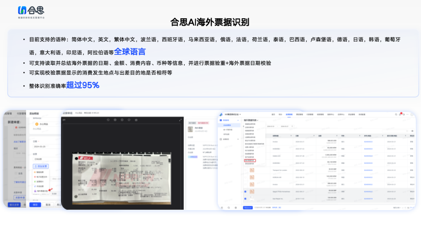The height and width of the screenshot is (235, 421).
Task: Tick the checkbox for the KOREAN AIR row
Action: 246,177
